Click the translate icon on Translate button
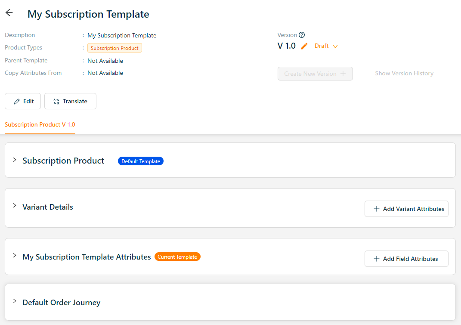 (x=56, y=102)
